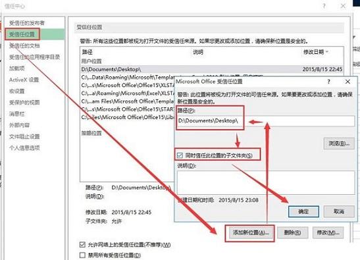Open 加载项 sidebar item
The height and width of the screenshot is (260, 360).
16,68
